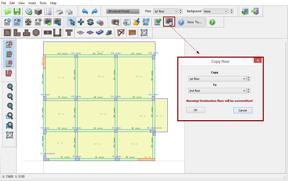Click the clean-up broom icon
Viewport: 288px width, 181px height.
[x=136, y=22]
